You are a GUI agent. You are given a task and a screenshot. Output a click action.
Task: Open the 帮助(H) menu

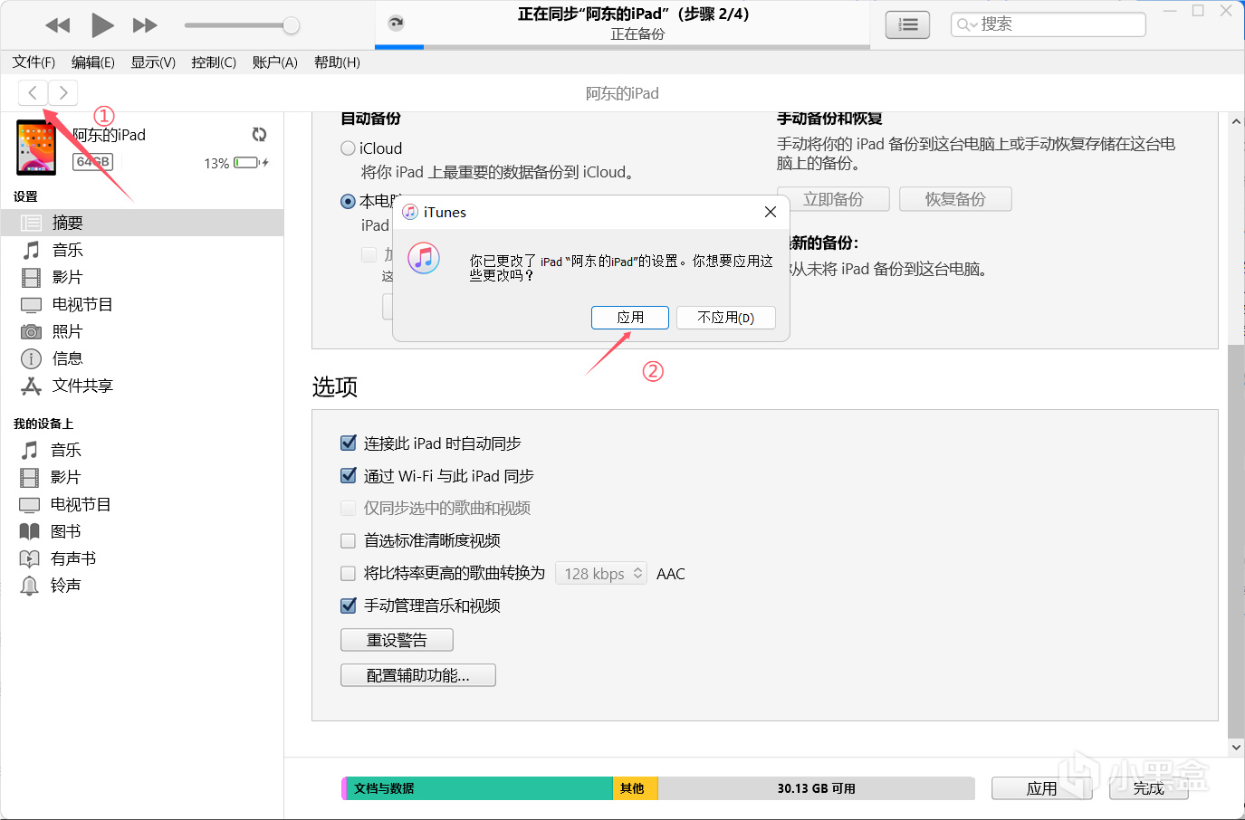[x=337, y=62]
